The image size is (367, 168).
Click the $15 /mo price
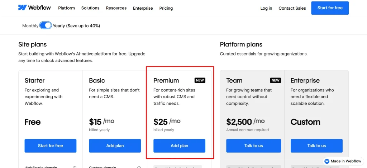[101, 121]
